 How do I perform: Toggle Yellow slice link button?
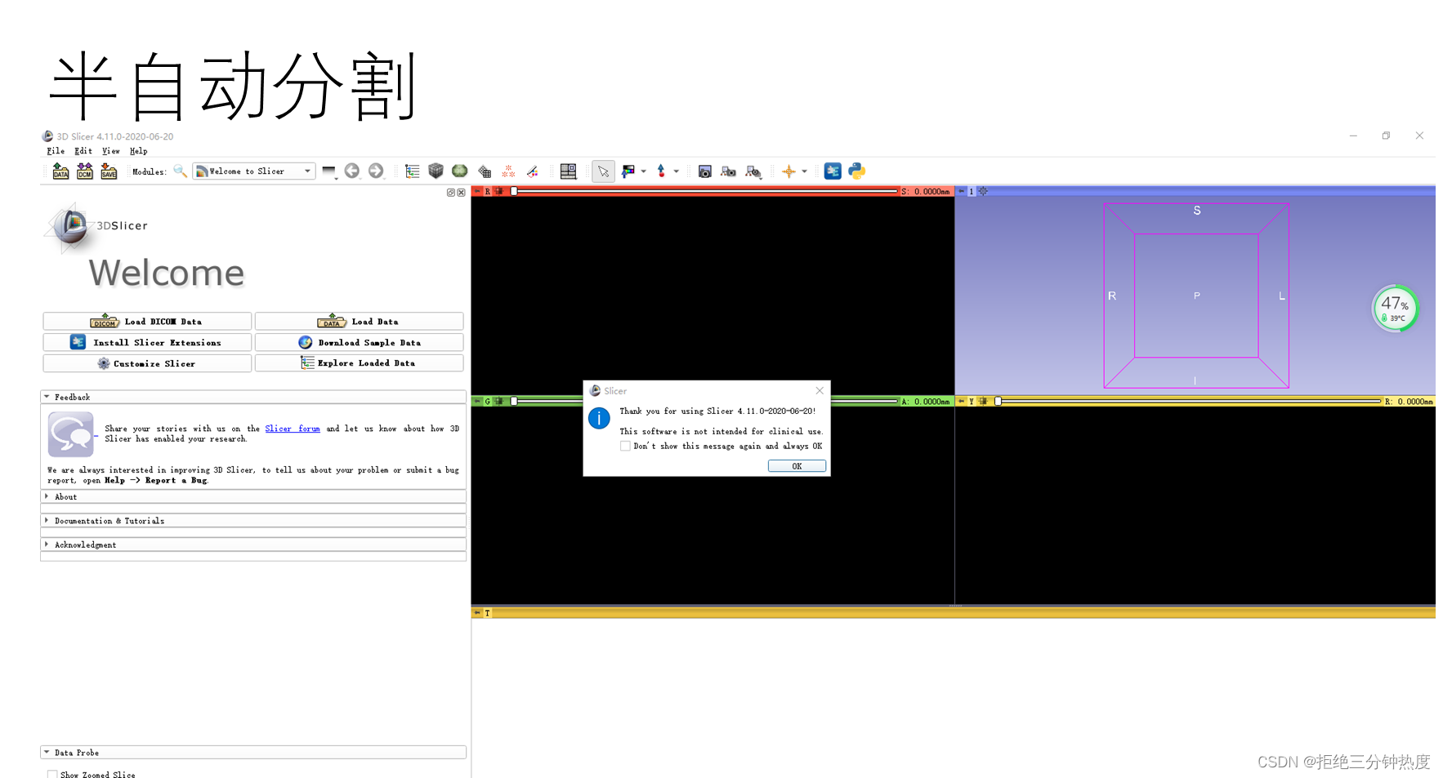point(983,401)
